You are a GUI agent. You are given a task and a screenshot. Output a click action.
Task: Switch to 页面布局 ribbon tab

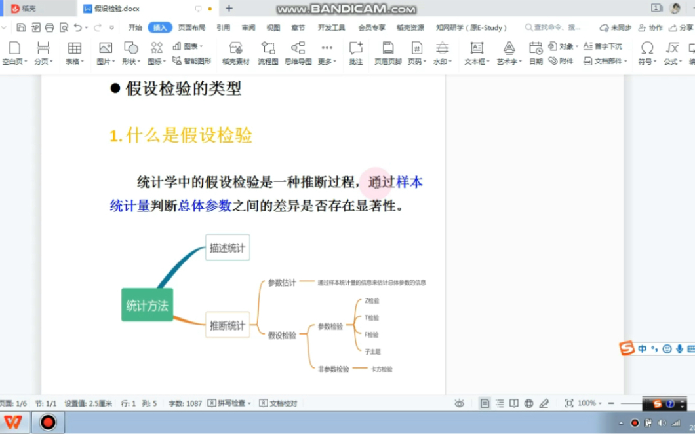(x=191, y=27)
